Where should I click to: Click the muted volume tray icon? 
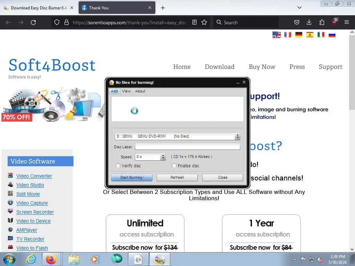pyautogui.click(x=320, y=260)
